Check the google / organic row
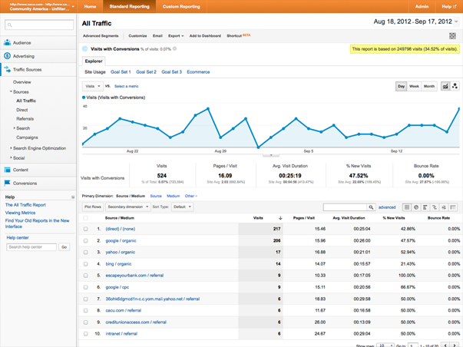 tap(86, 241)
